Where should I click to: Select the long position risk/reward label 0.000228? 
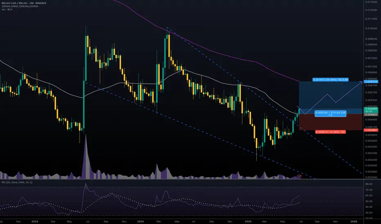(330, 114)
